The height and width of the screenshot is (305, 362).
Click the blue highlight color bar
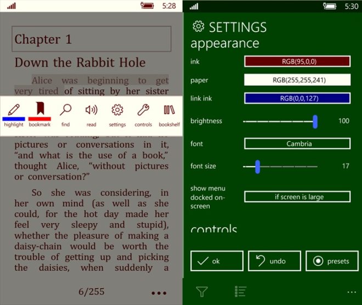[x=14, y=119]
